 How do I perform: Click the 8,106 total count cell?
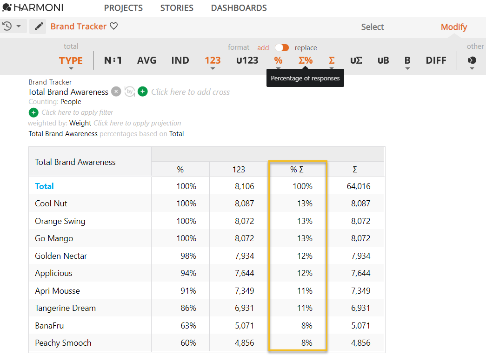click(244, 186)
